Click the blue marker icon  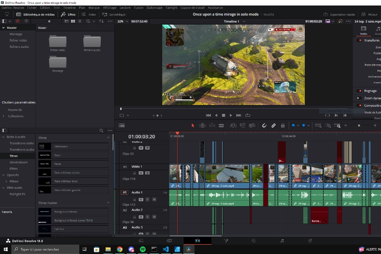pos(304,125)
